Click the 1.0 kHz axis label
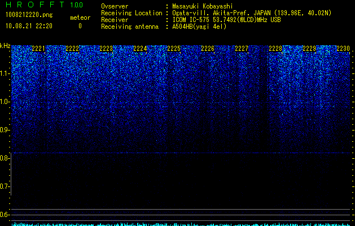355x226 pixels. click(5, 102)
